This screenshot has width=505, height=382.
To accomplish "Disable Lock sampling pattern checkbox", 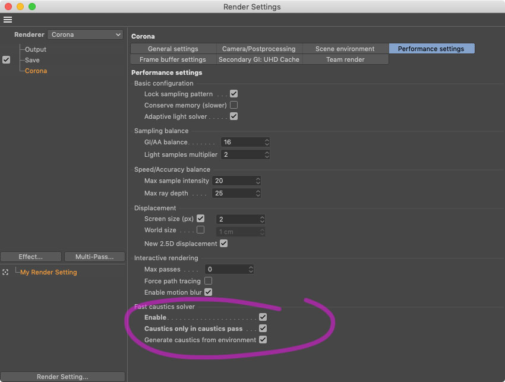I will point(234,94).
